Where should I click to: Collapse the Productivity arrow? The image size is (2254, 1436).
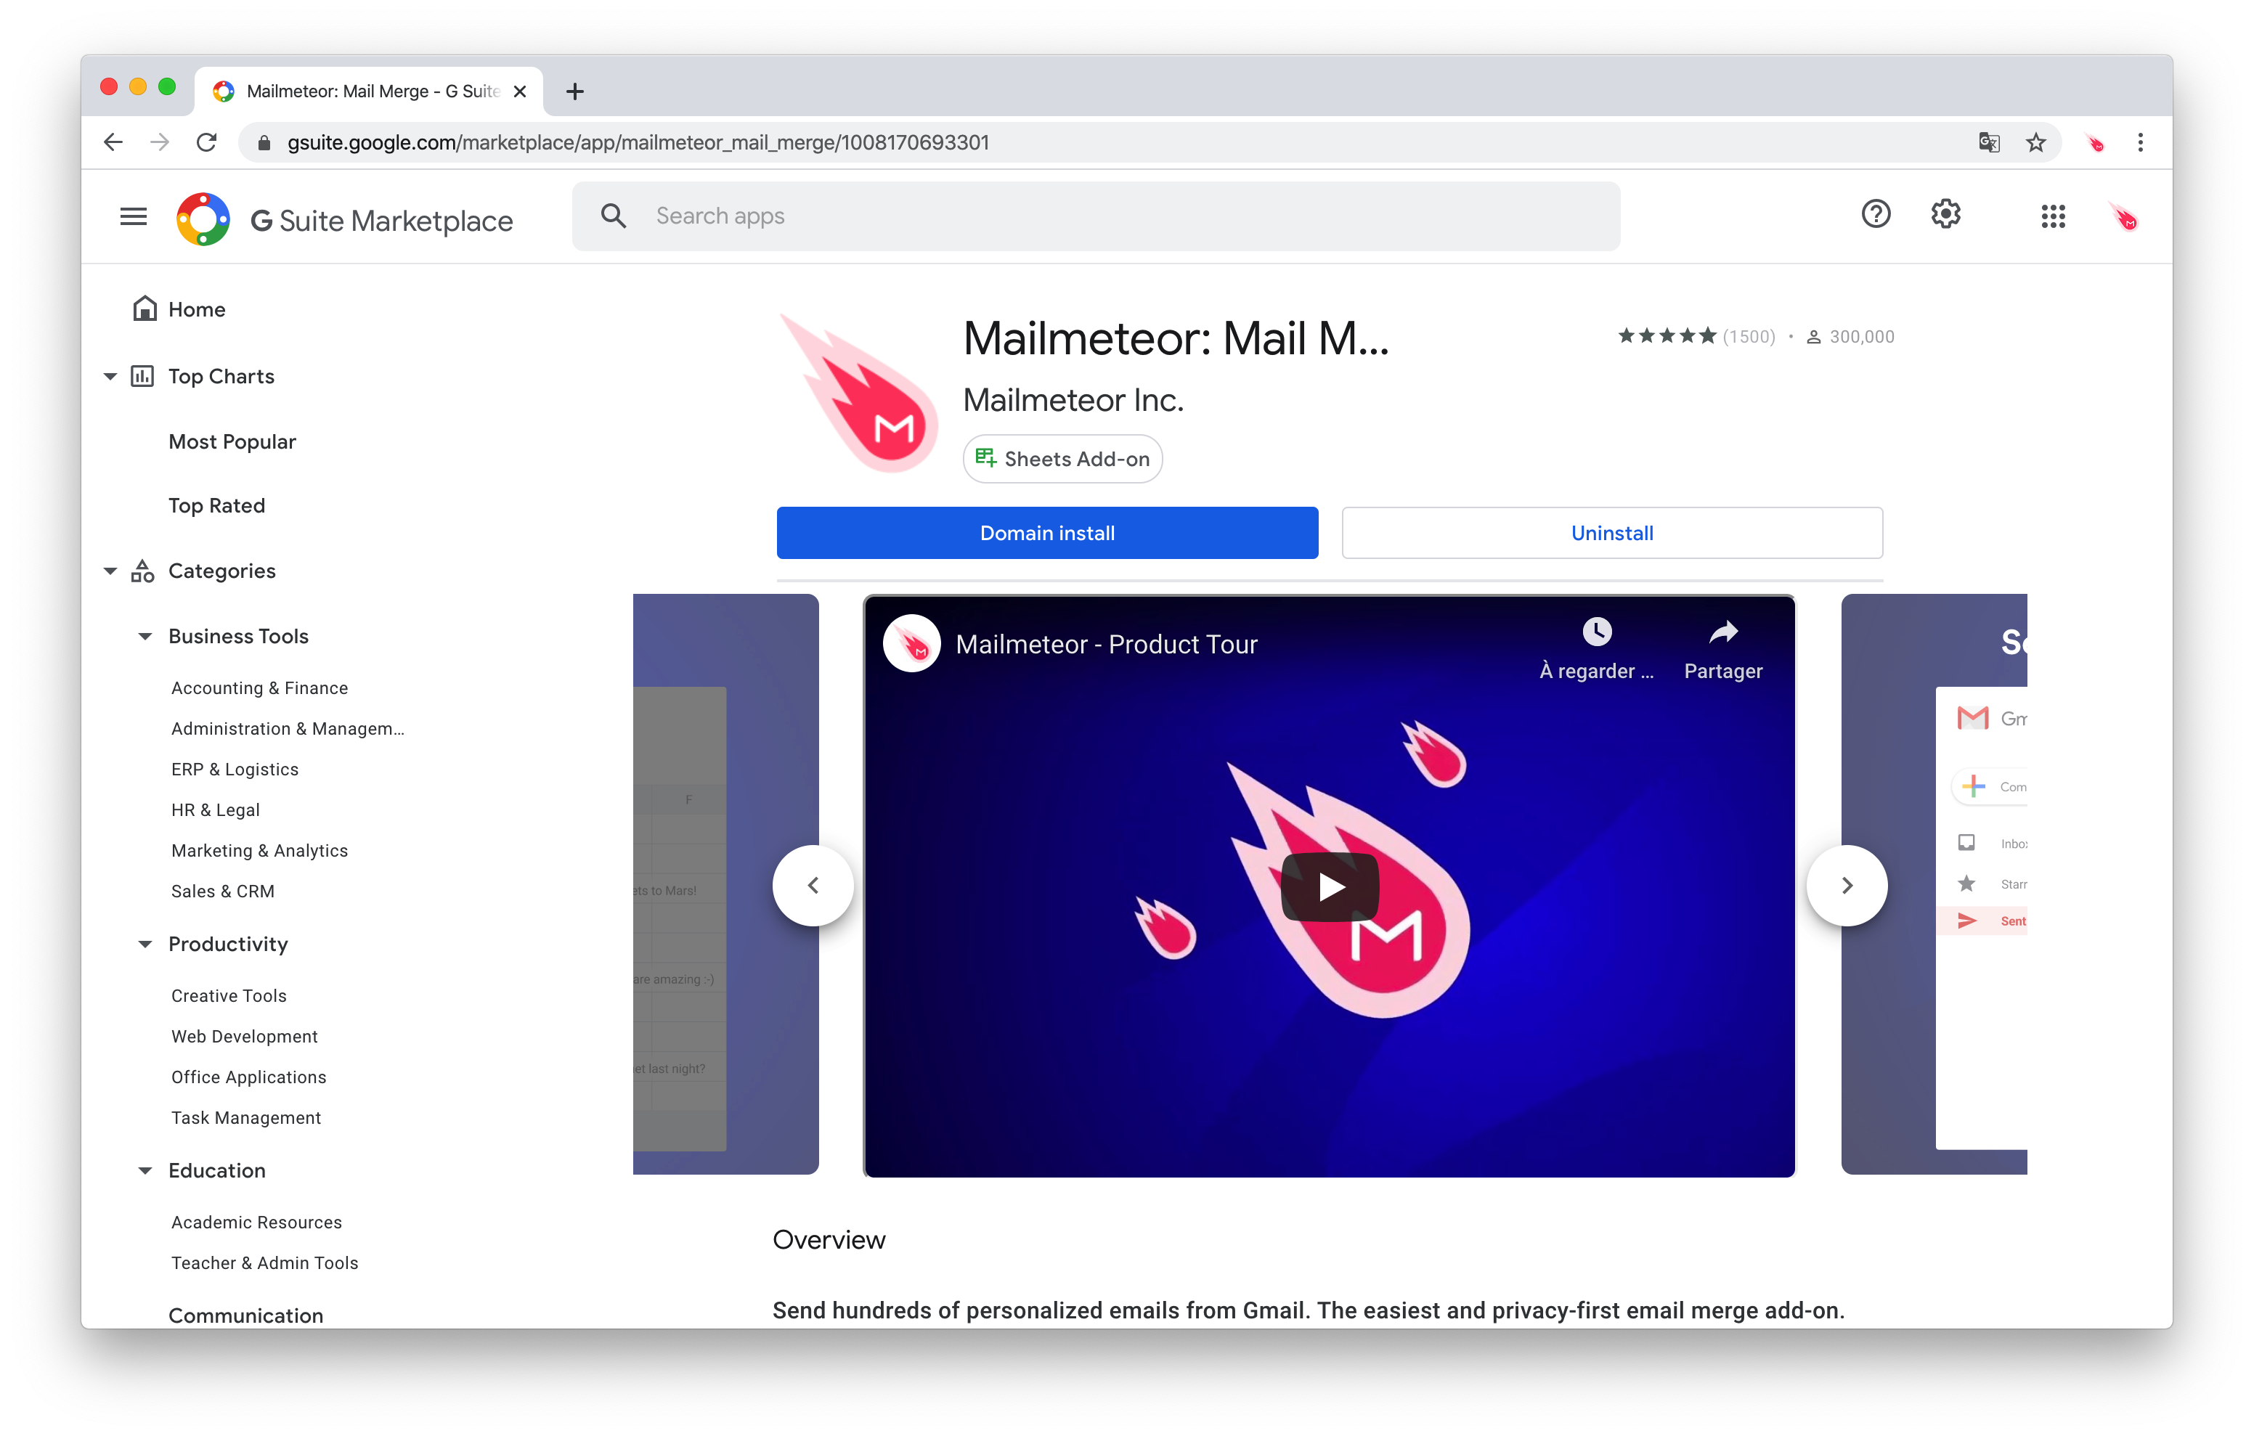coord(145,944)
